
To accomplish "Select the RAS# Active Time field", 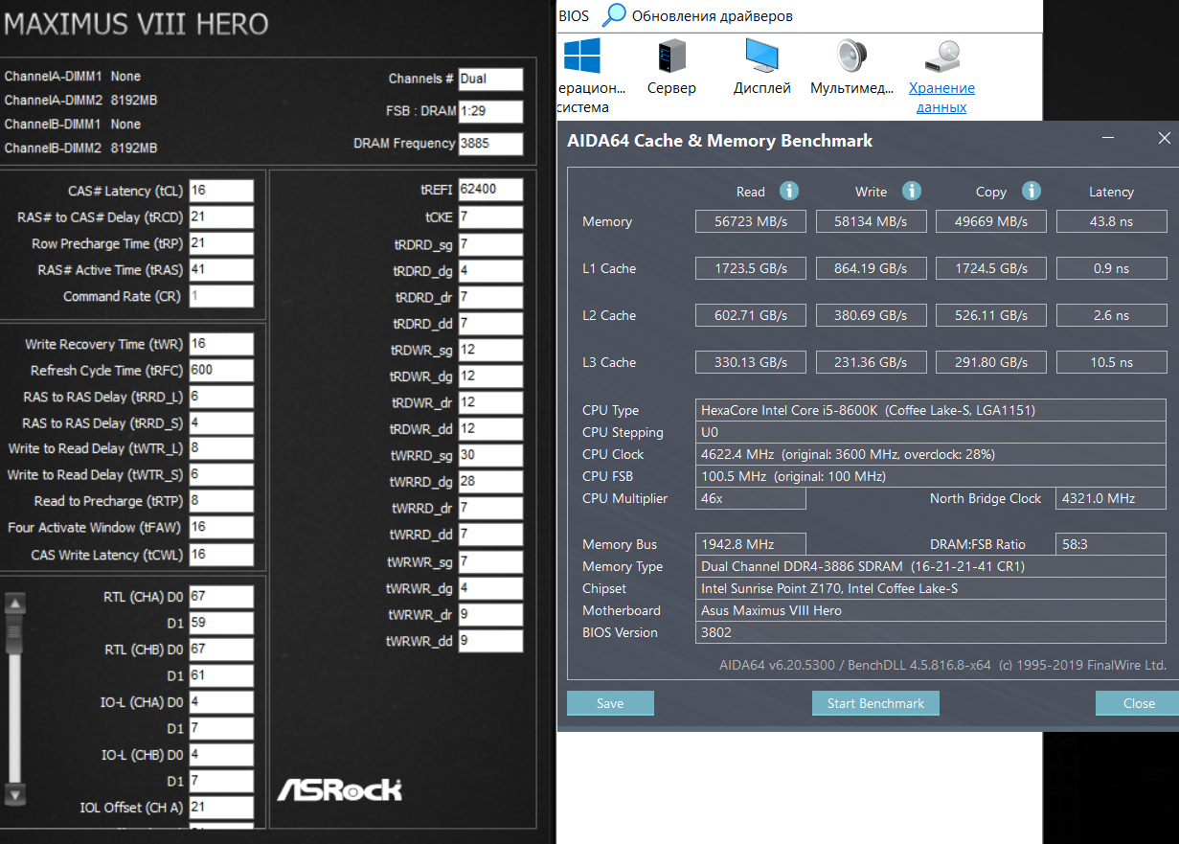I will pos(221,269).
